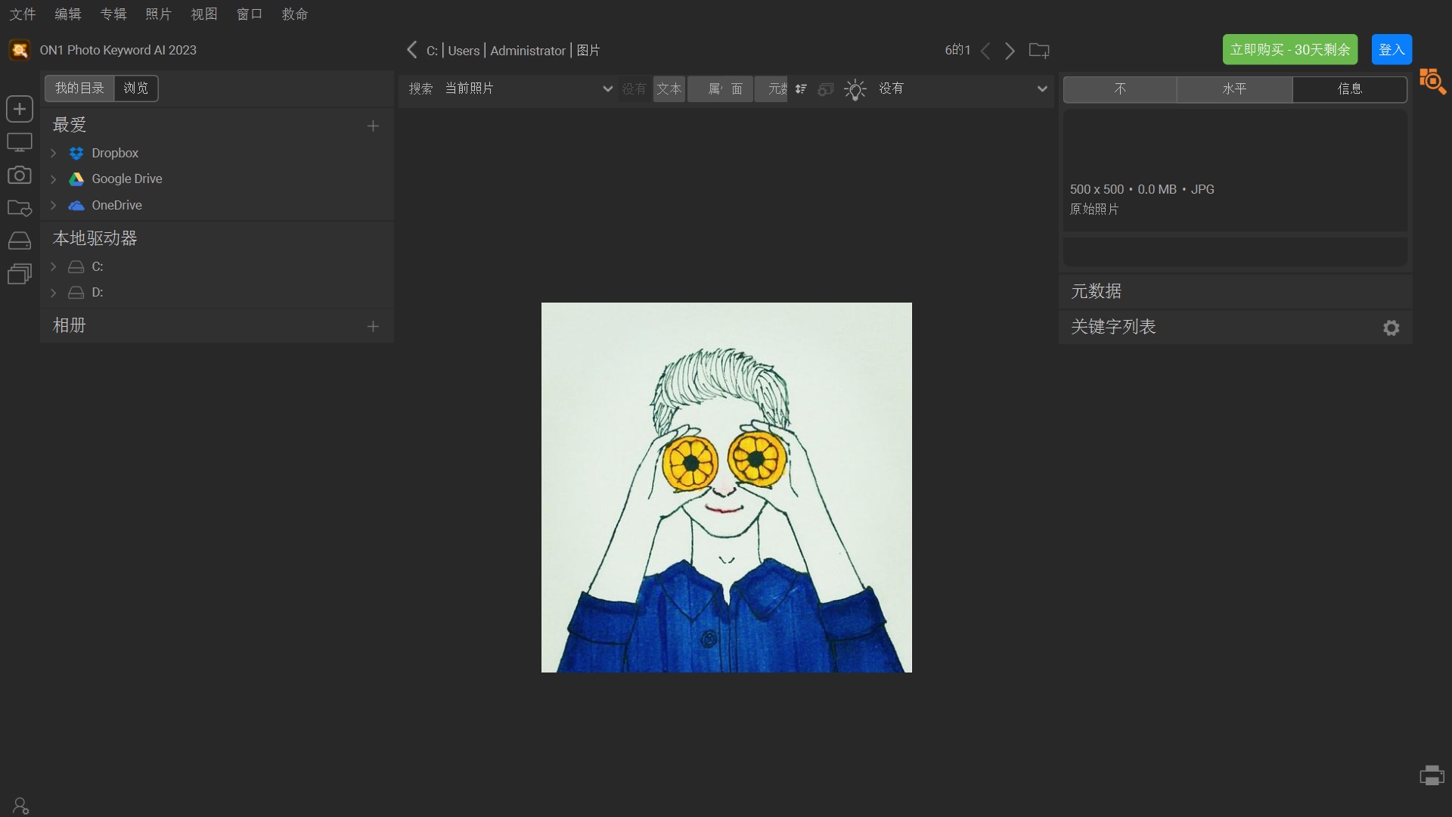
Task: Open the ON1 browse search icon top right
Action: [1432, 81]
